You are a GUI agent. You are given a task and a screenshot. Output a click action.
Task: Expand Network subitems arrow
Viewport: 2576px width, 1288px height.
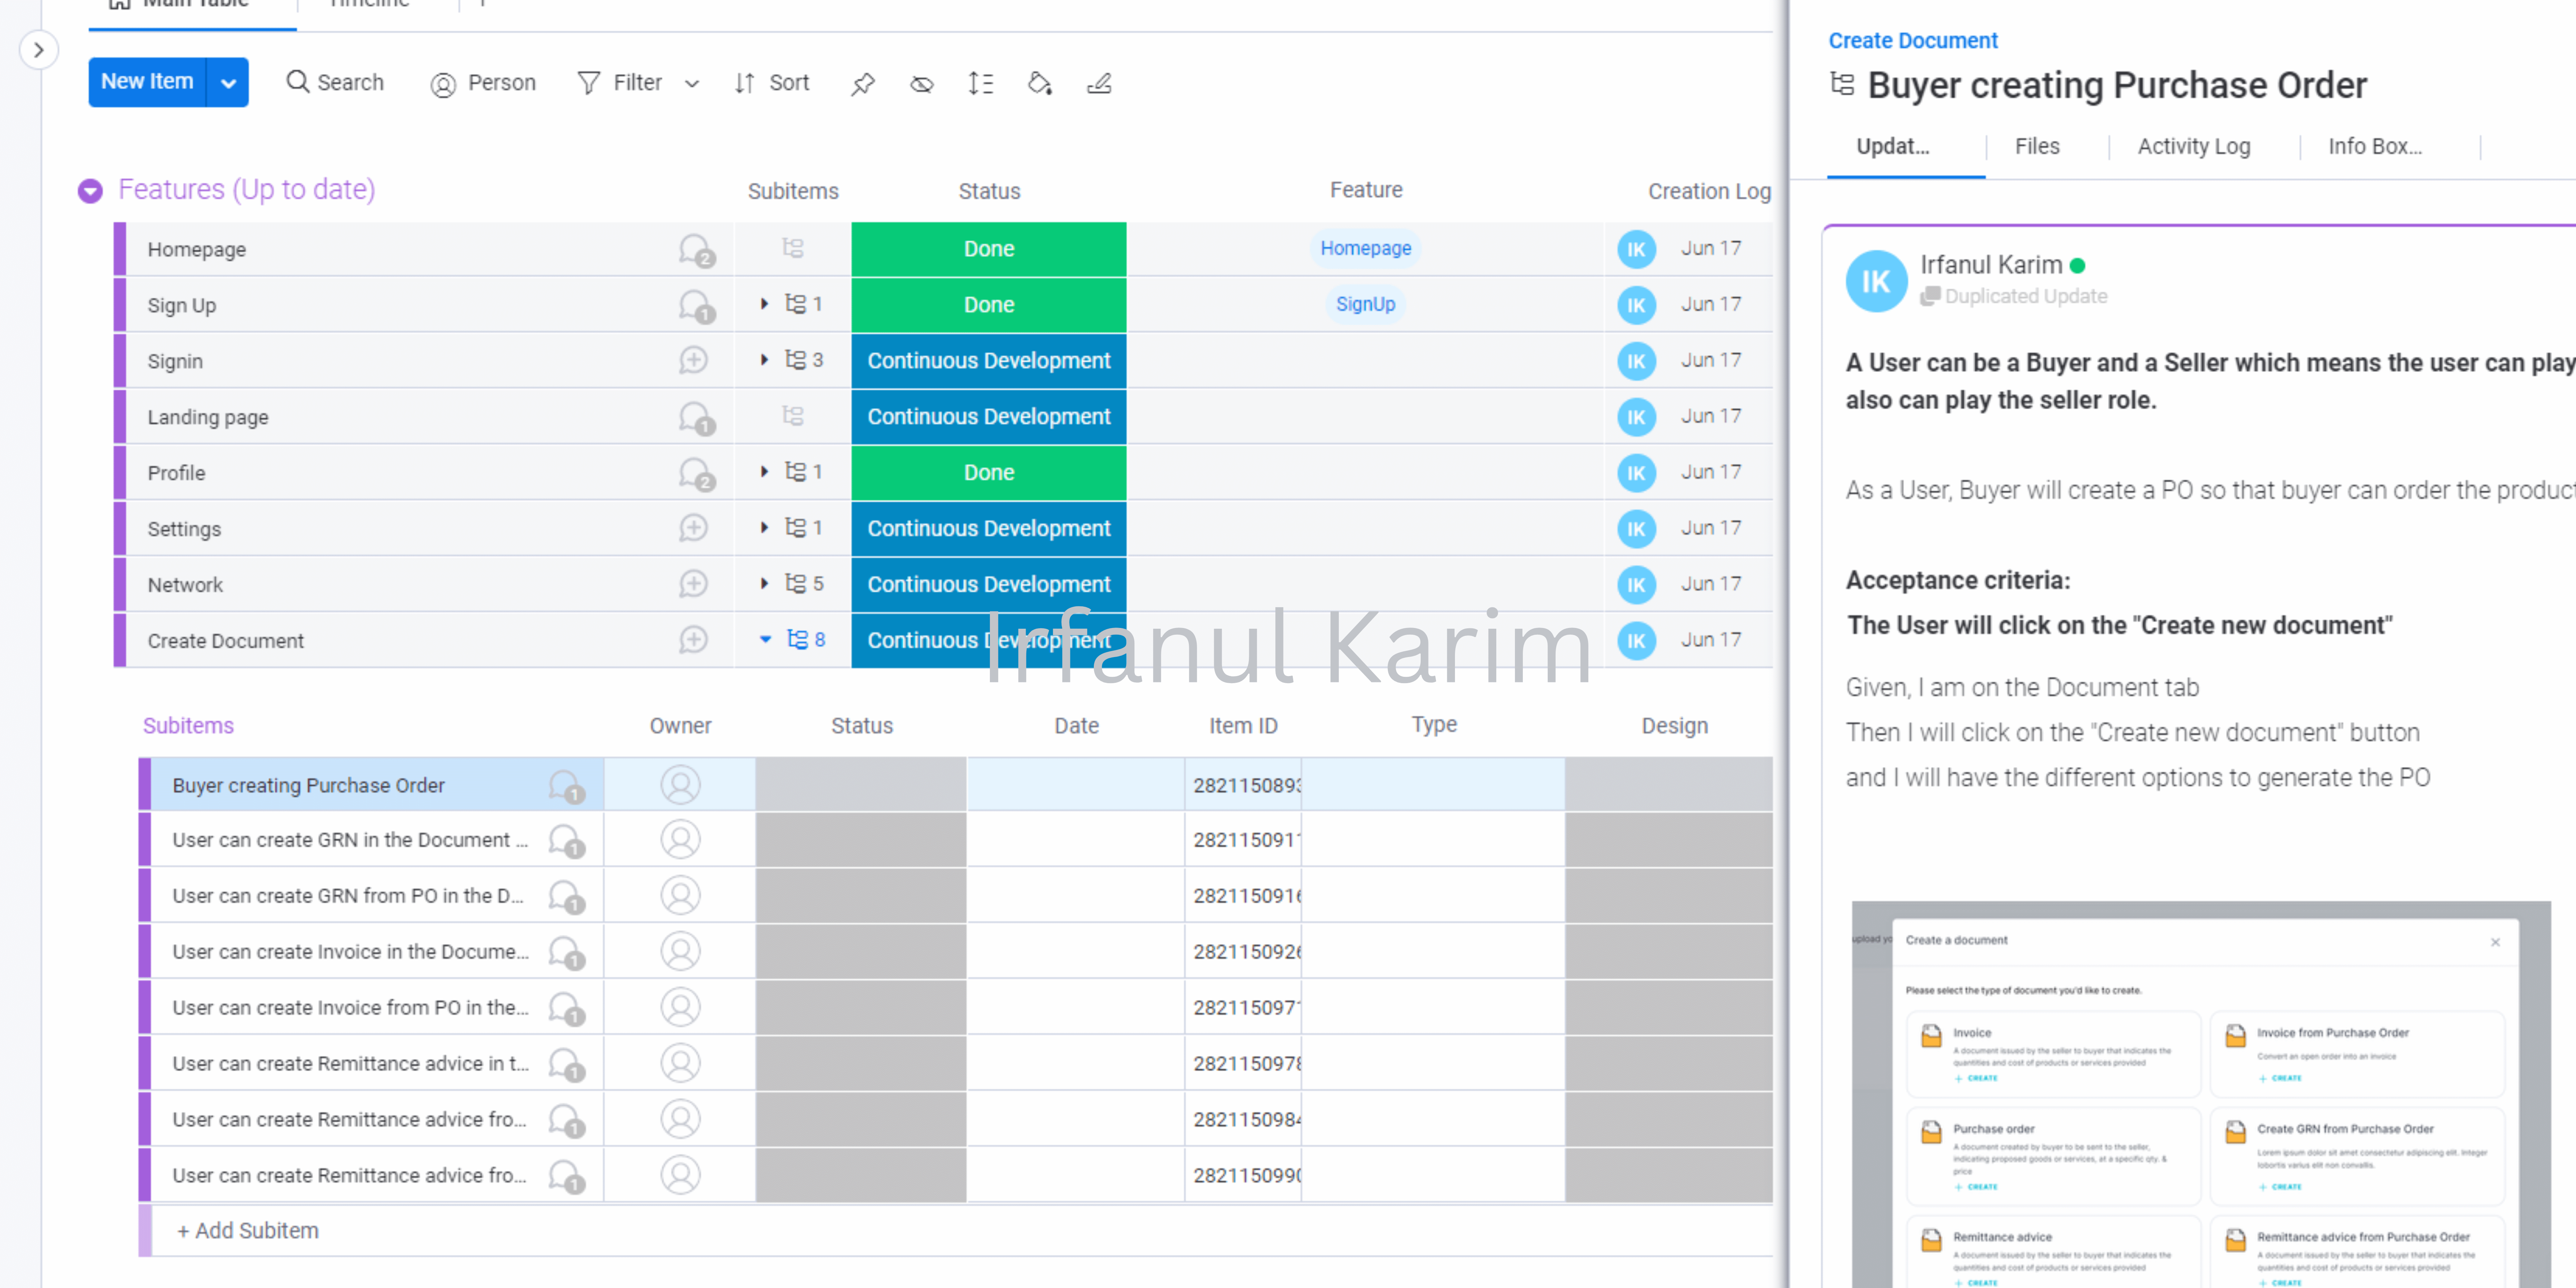click(x=765, y=584)
